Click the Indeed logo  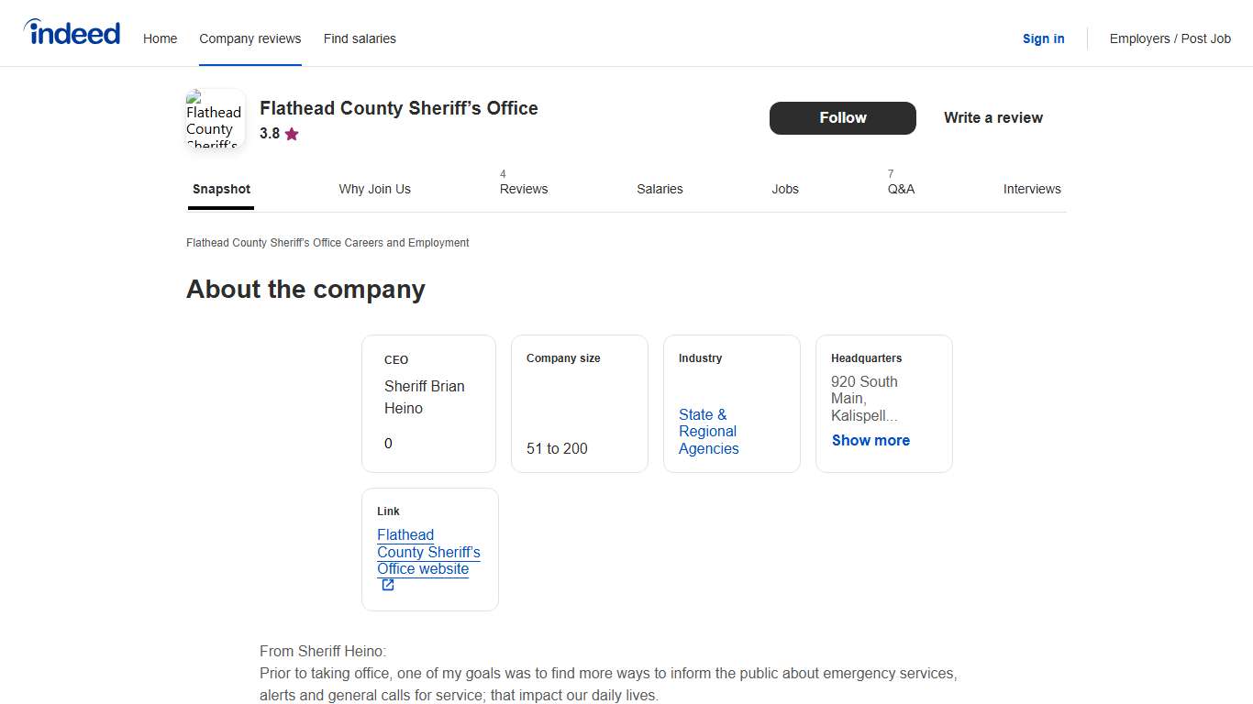[x=72, y=31]
